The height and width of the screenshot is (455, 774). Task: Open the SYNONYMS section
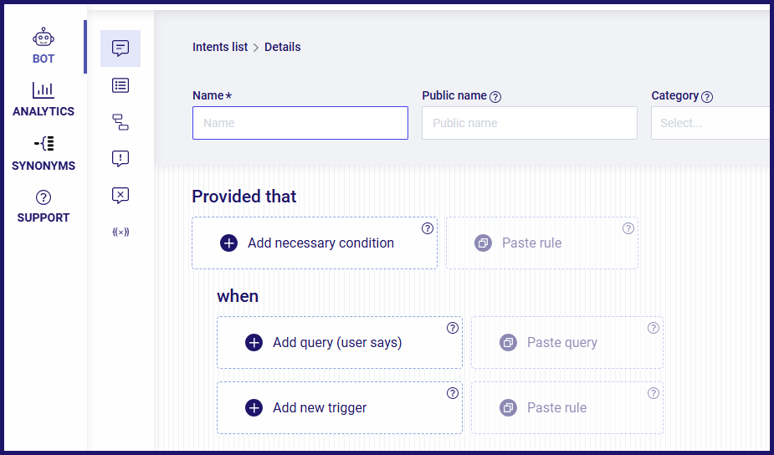(x=44, y=153)
